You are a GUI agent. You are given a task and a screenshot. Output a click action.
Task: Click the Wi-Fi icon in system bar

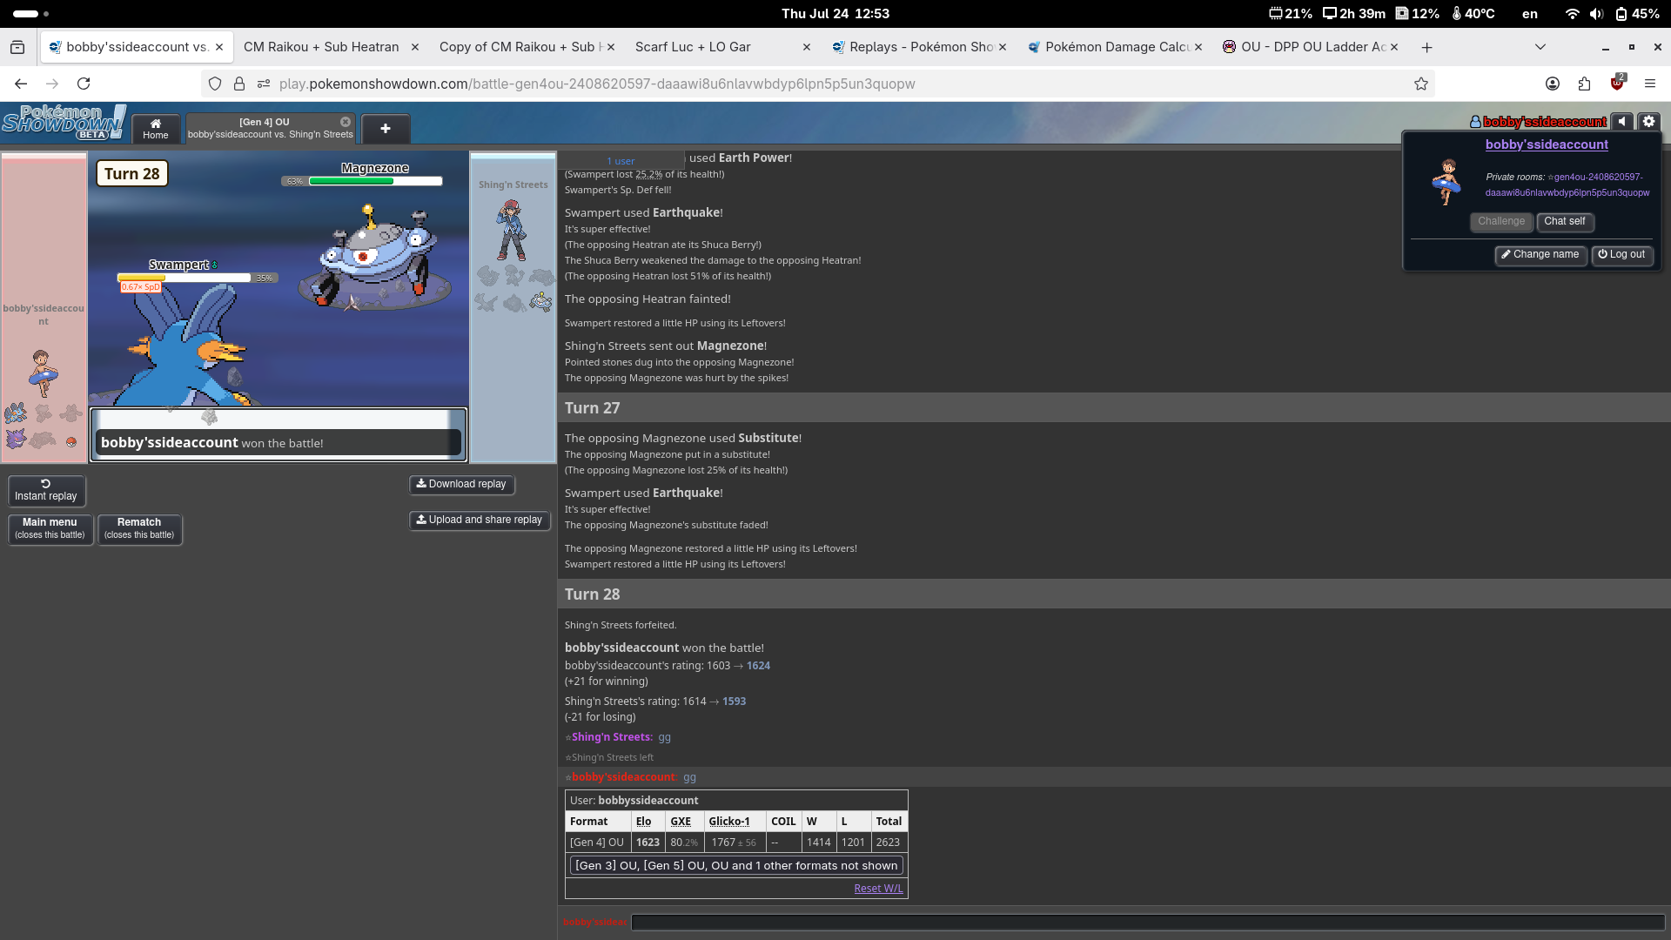pos(1572,13)
